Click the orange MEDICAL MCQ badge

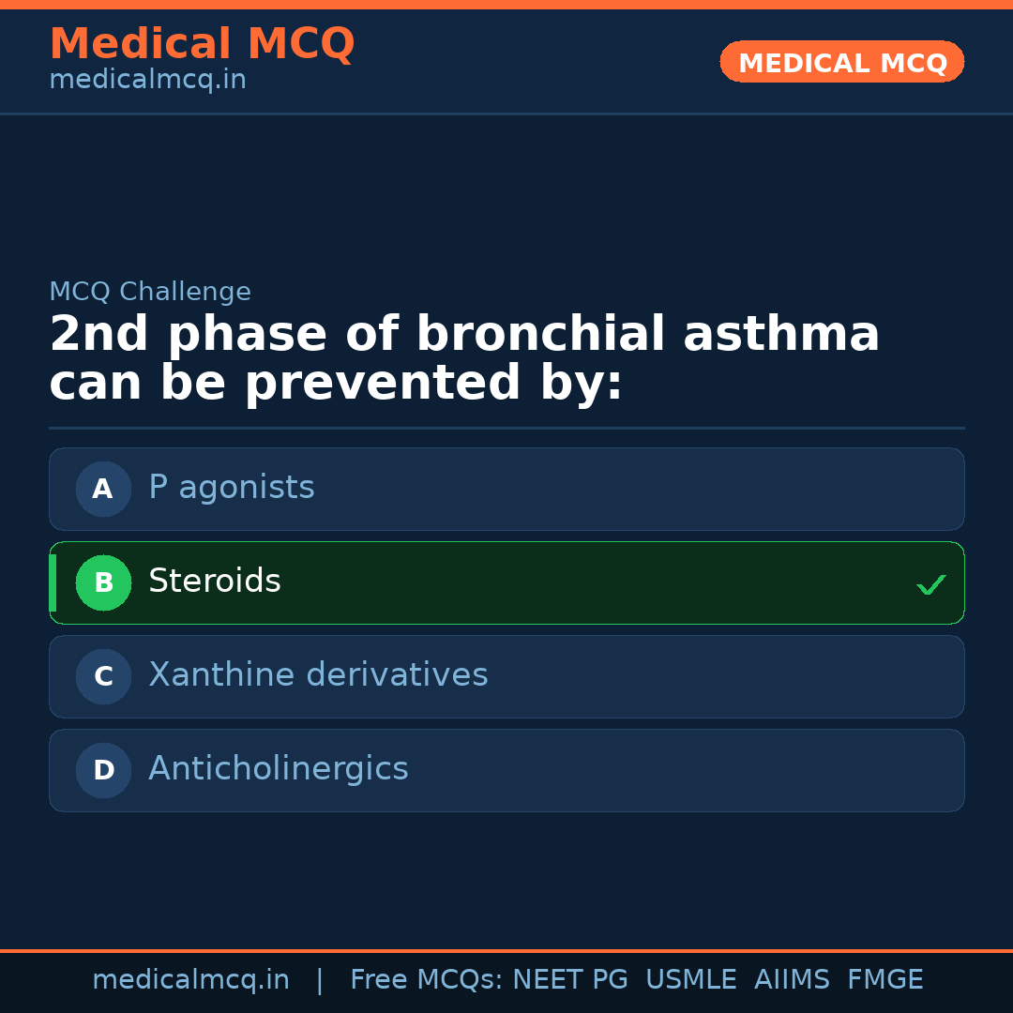(x=841, y=62)
